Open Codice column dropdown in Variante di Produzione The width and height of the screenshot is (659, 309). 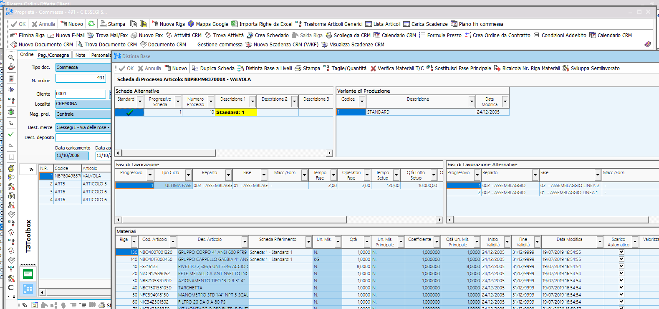pos(362,101)
